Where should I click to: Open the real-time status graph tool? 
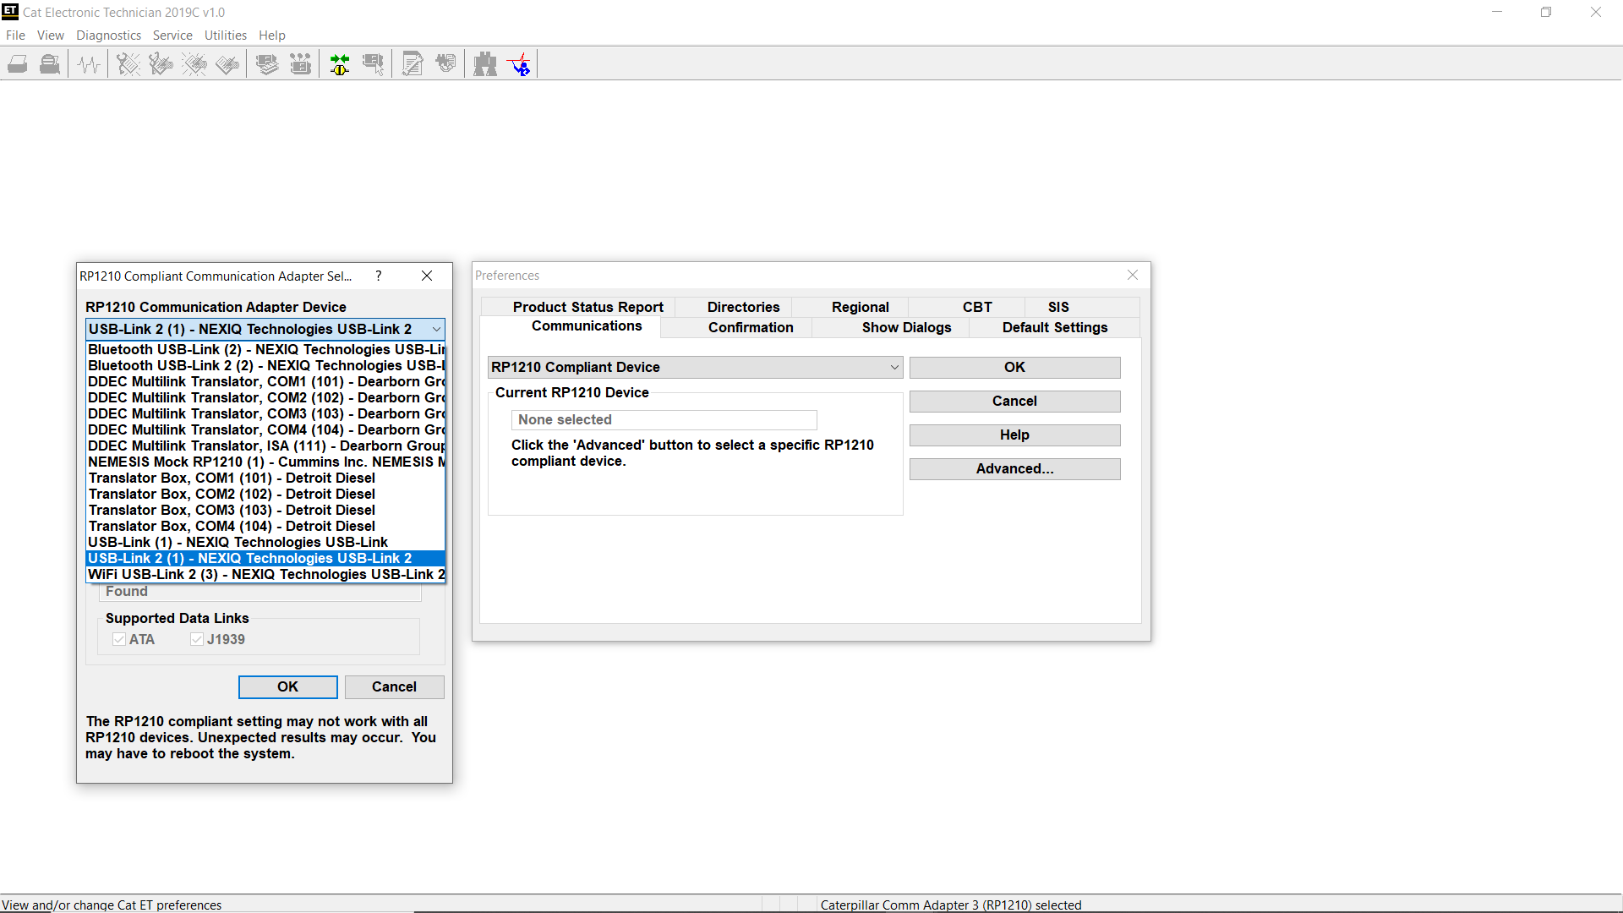pos(88,63)
